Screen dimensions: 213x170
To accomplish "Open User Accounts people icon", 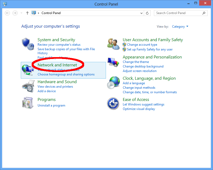I will (113, 44).
